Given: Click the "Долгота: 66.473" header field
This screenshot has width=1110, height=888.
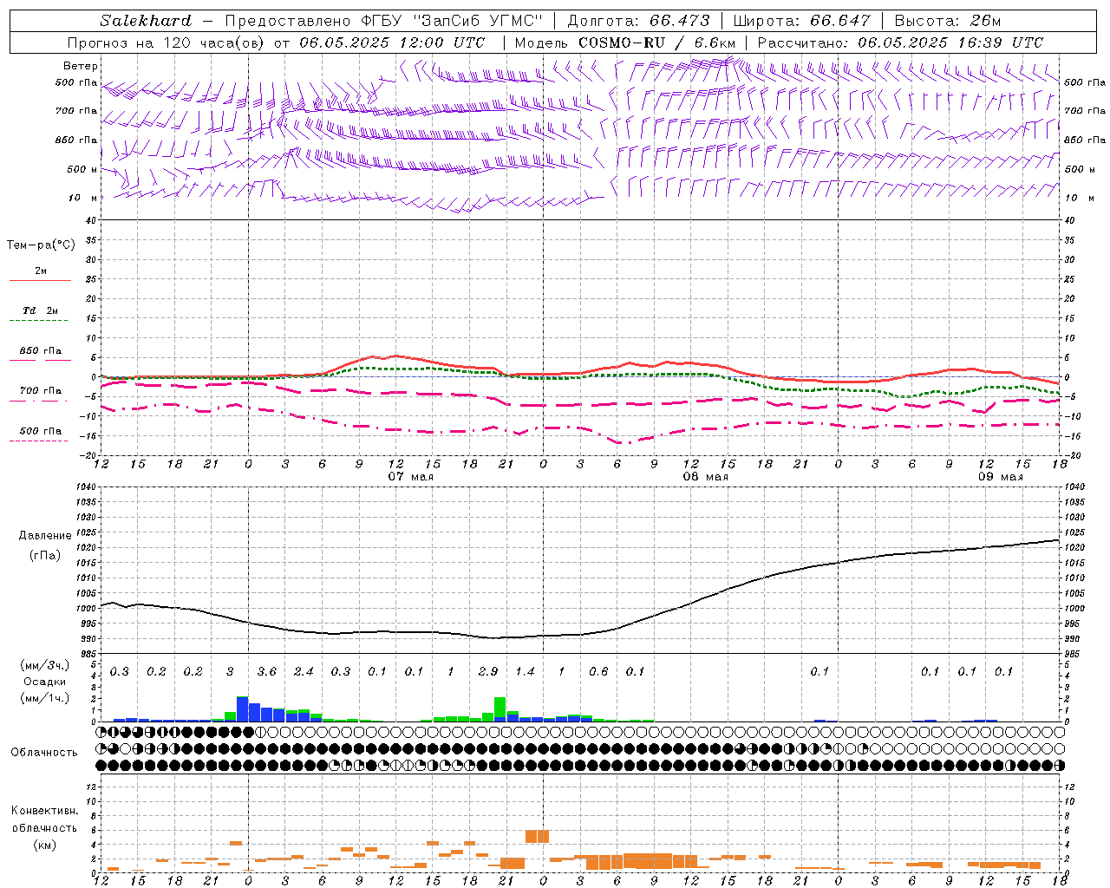Looking at the screenshot, I should click(x=638, y=21).
